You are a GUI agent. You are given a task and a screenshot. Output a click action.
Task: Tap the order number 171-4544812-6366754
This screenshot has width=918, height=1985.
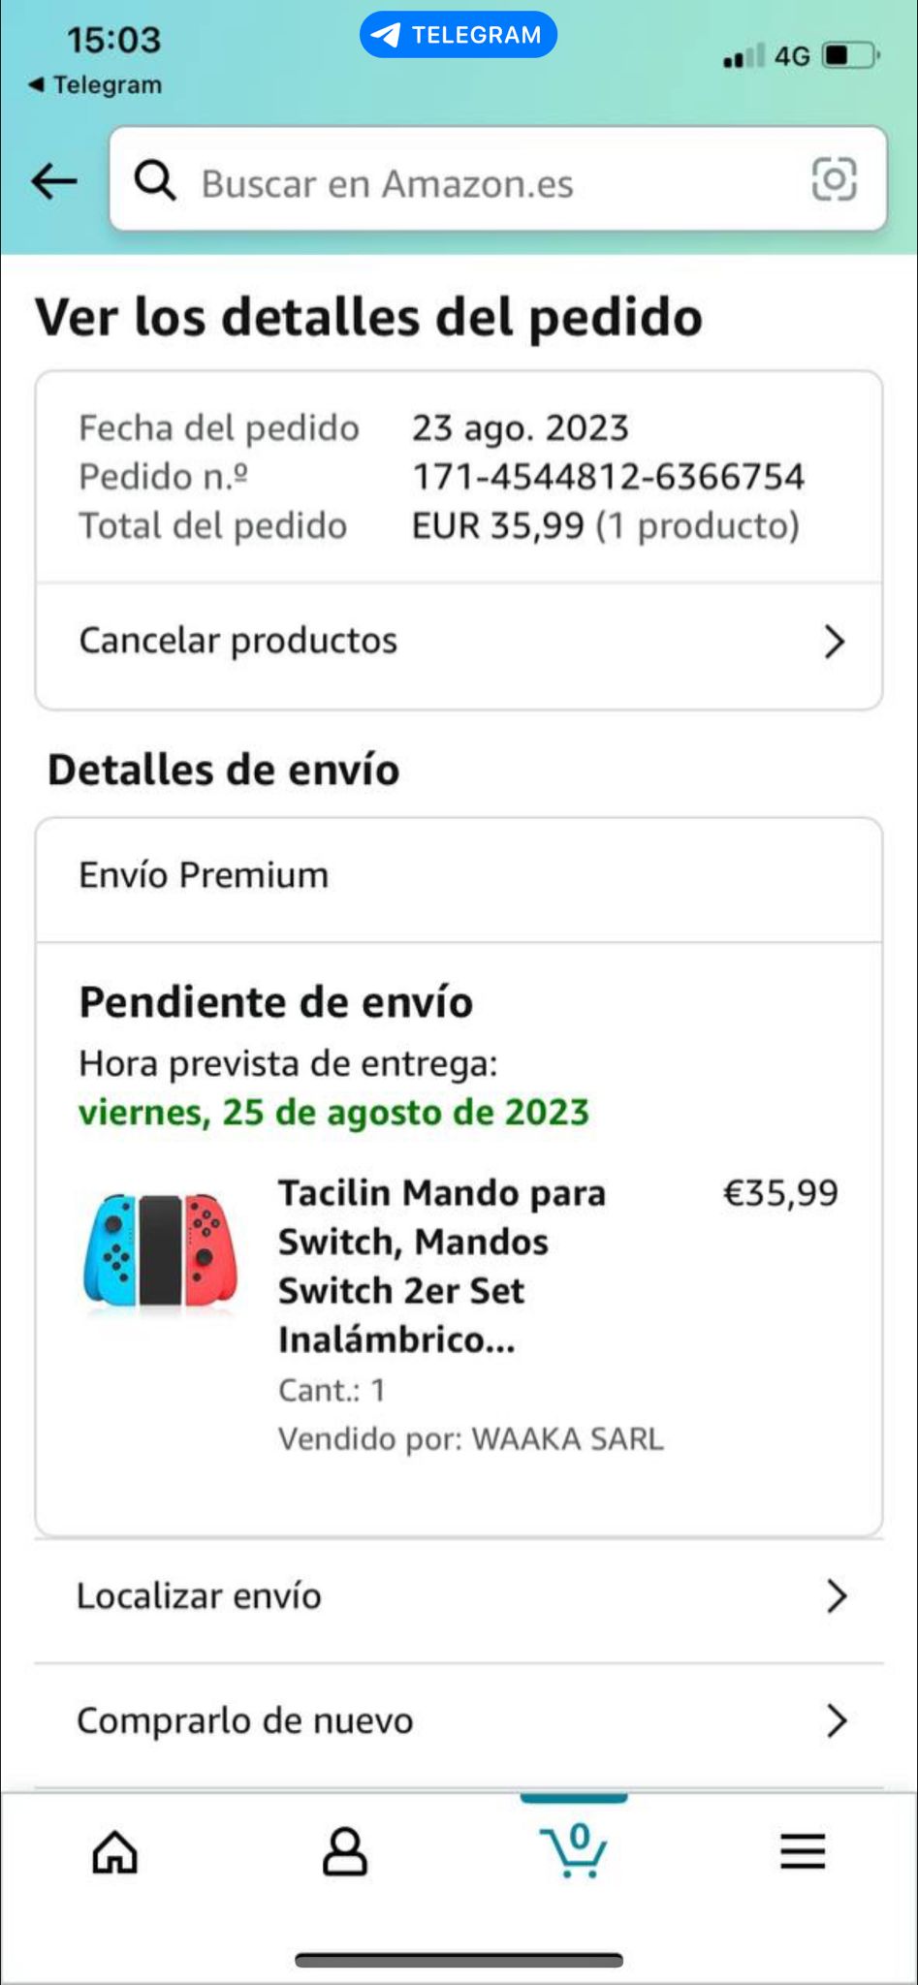609,477
